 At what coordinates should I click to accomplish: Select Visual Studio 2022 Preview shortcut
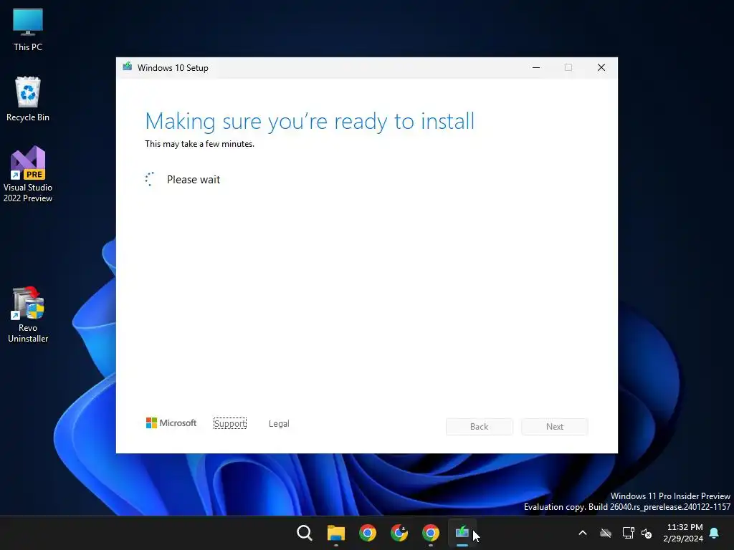tap(28, 174)
